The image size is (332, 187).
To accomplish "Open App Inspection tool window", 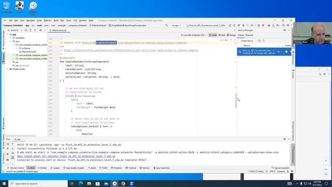I will point(161,168).
